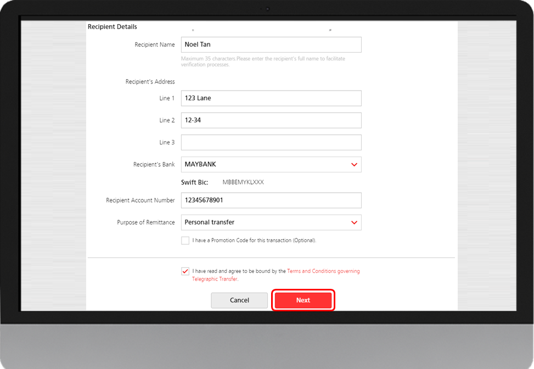Select the empty Line 3 address field
Image resolution: width=534 pixels, height=369 pixels.
point(271,142)
